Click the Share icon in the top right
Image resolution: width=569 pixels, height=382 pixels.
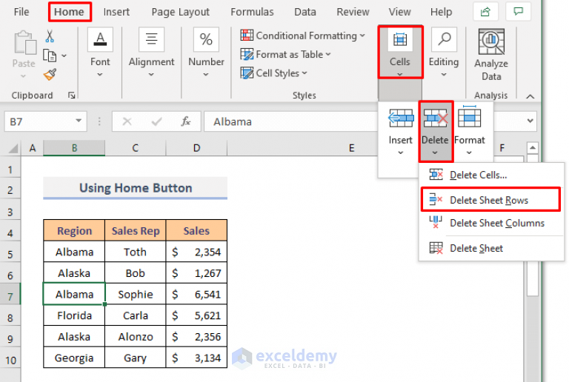(x=485, y=12)
